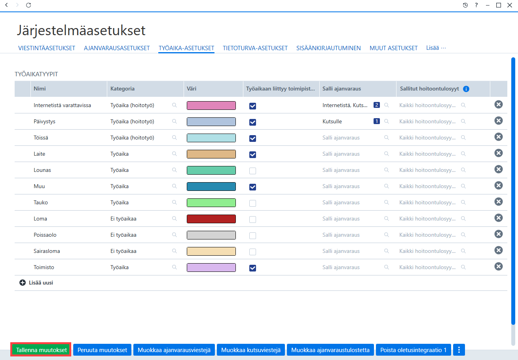Open the three-dot menu in bottom toolbar

coord(459,350)
